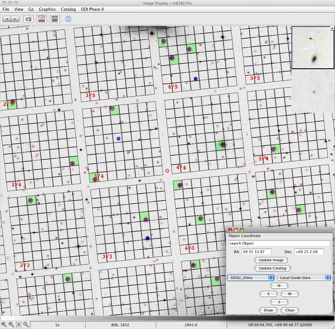Click the globe icon in toolbar
The image size is (335, 329).
tap(68, 19)
